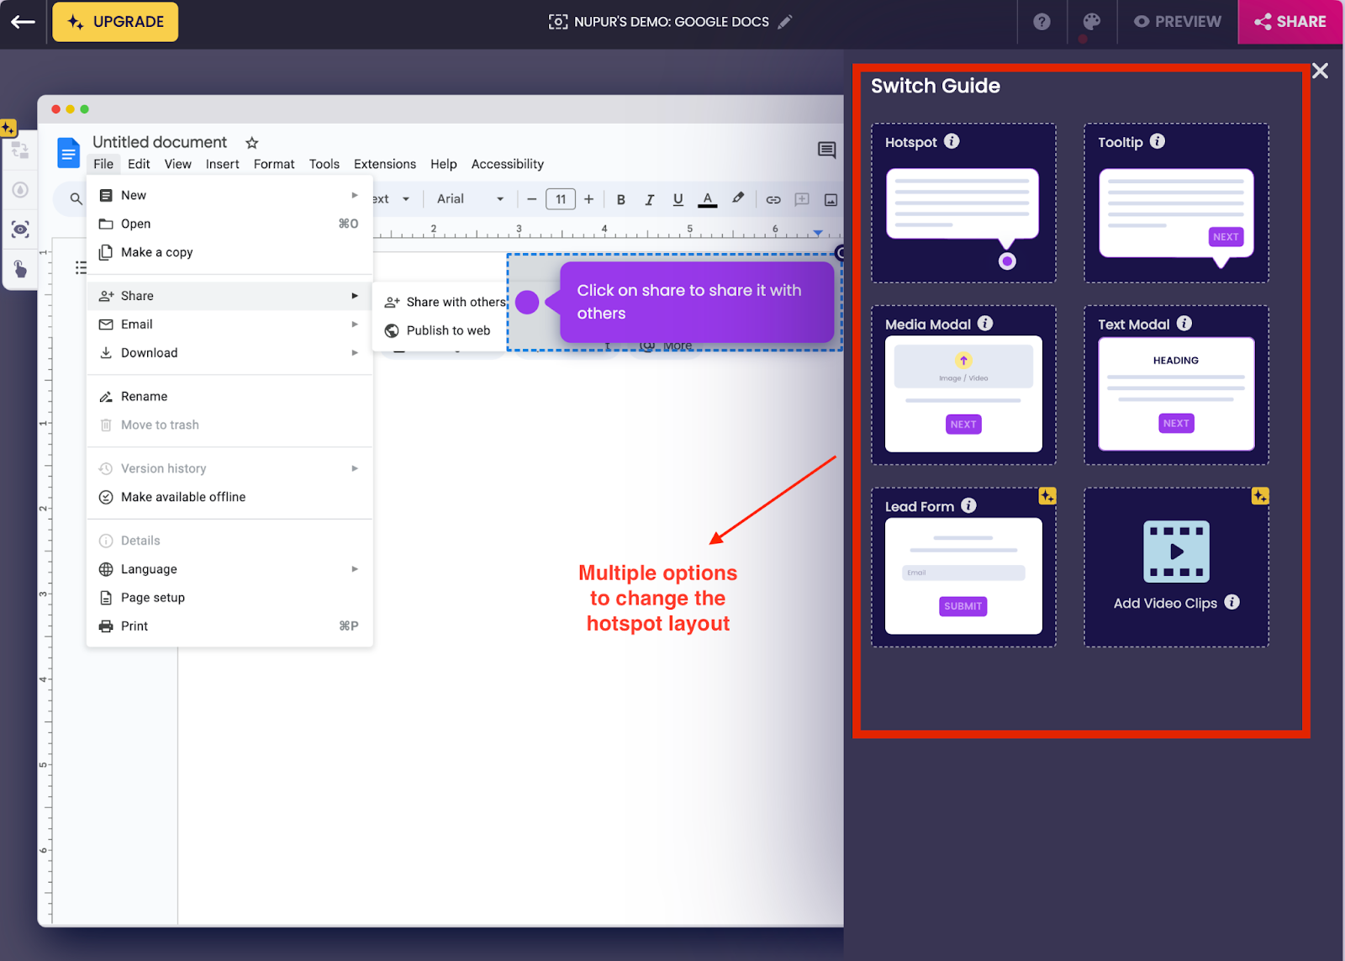Choose the Text Modal guide card
Screen dimensions: 1345x961
pos(1176,385)
